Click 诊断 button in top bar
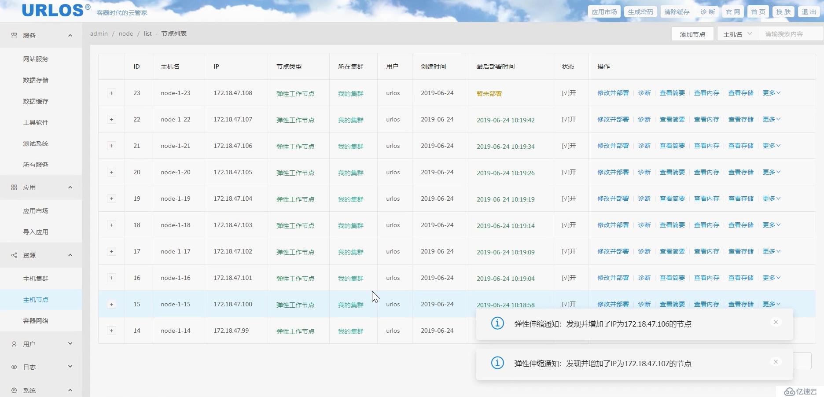The image size is (824, 397). 707,12
